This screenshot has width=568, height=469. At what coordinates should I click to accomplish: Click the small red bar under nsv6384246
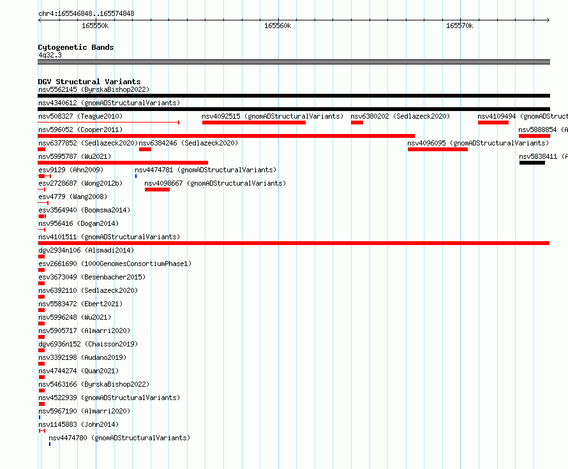click(x=145, y=149)
